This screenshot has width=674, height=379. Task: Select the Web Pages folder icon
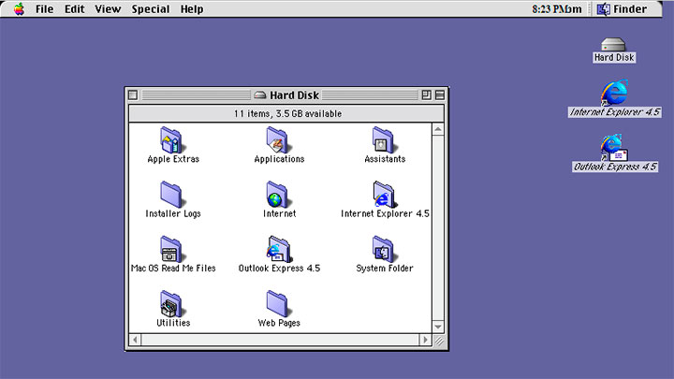(277, 304)
